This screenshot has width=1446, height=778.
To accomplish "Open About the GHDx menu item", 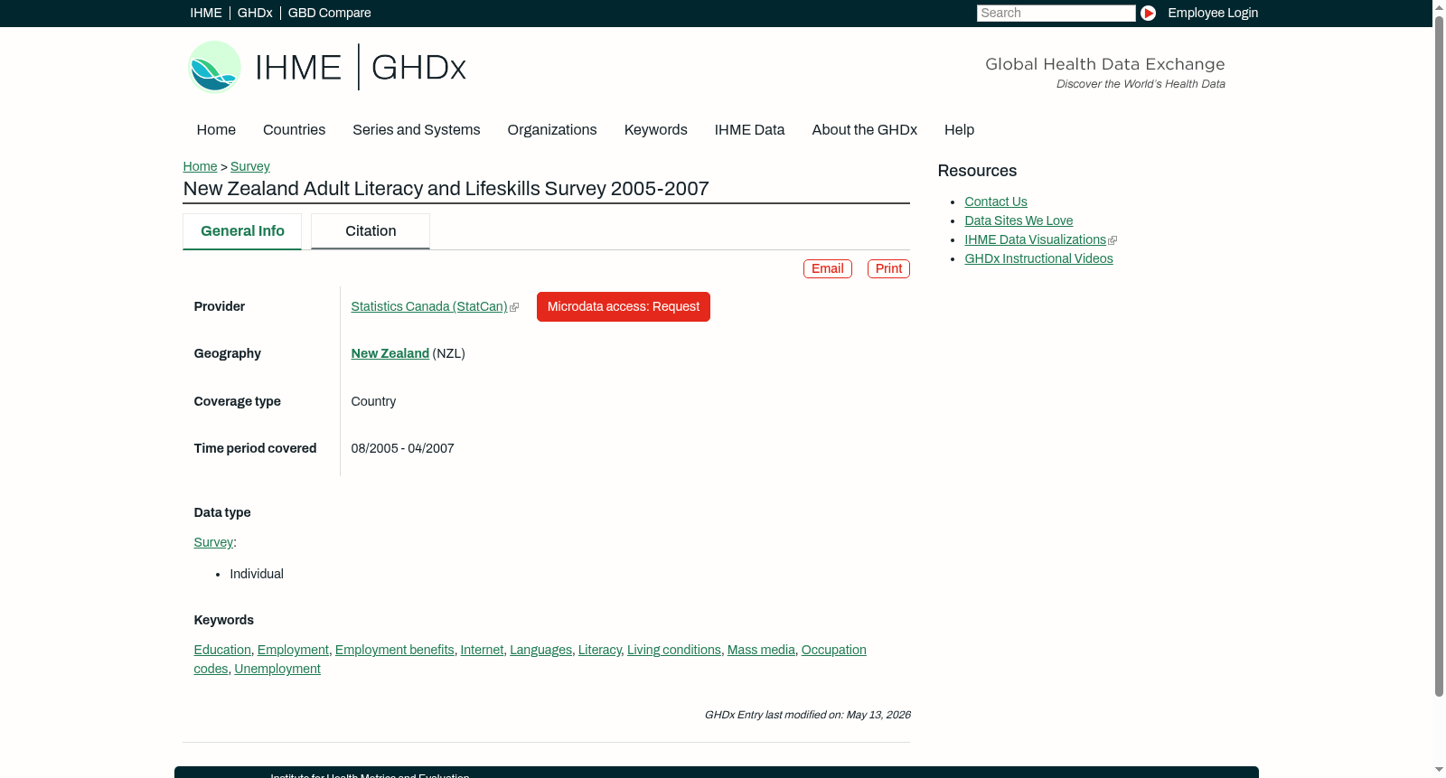I will tap(864, 130).
